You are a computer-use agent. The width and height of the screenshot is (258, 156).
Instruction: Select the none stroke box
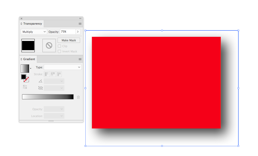pyautogui.click(x=27, y=80)
